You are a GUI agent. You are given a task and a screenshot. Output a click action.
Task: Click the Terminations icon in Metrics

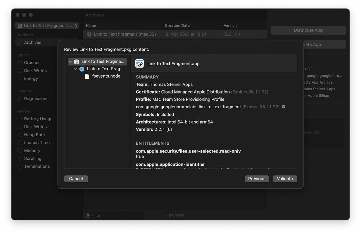pos(20,166)
